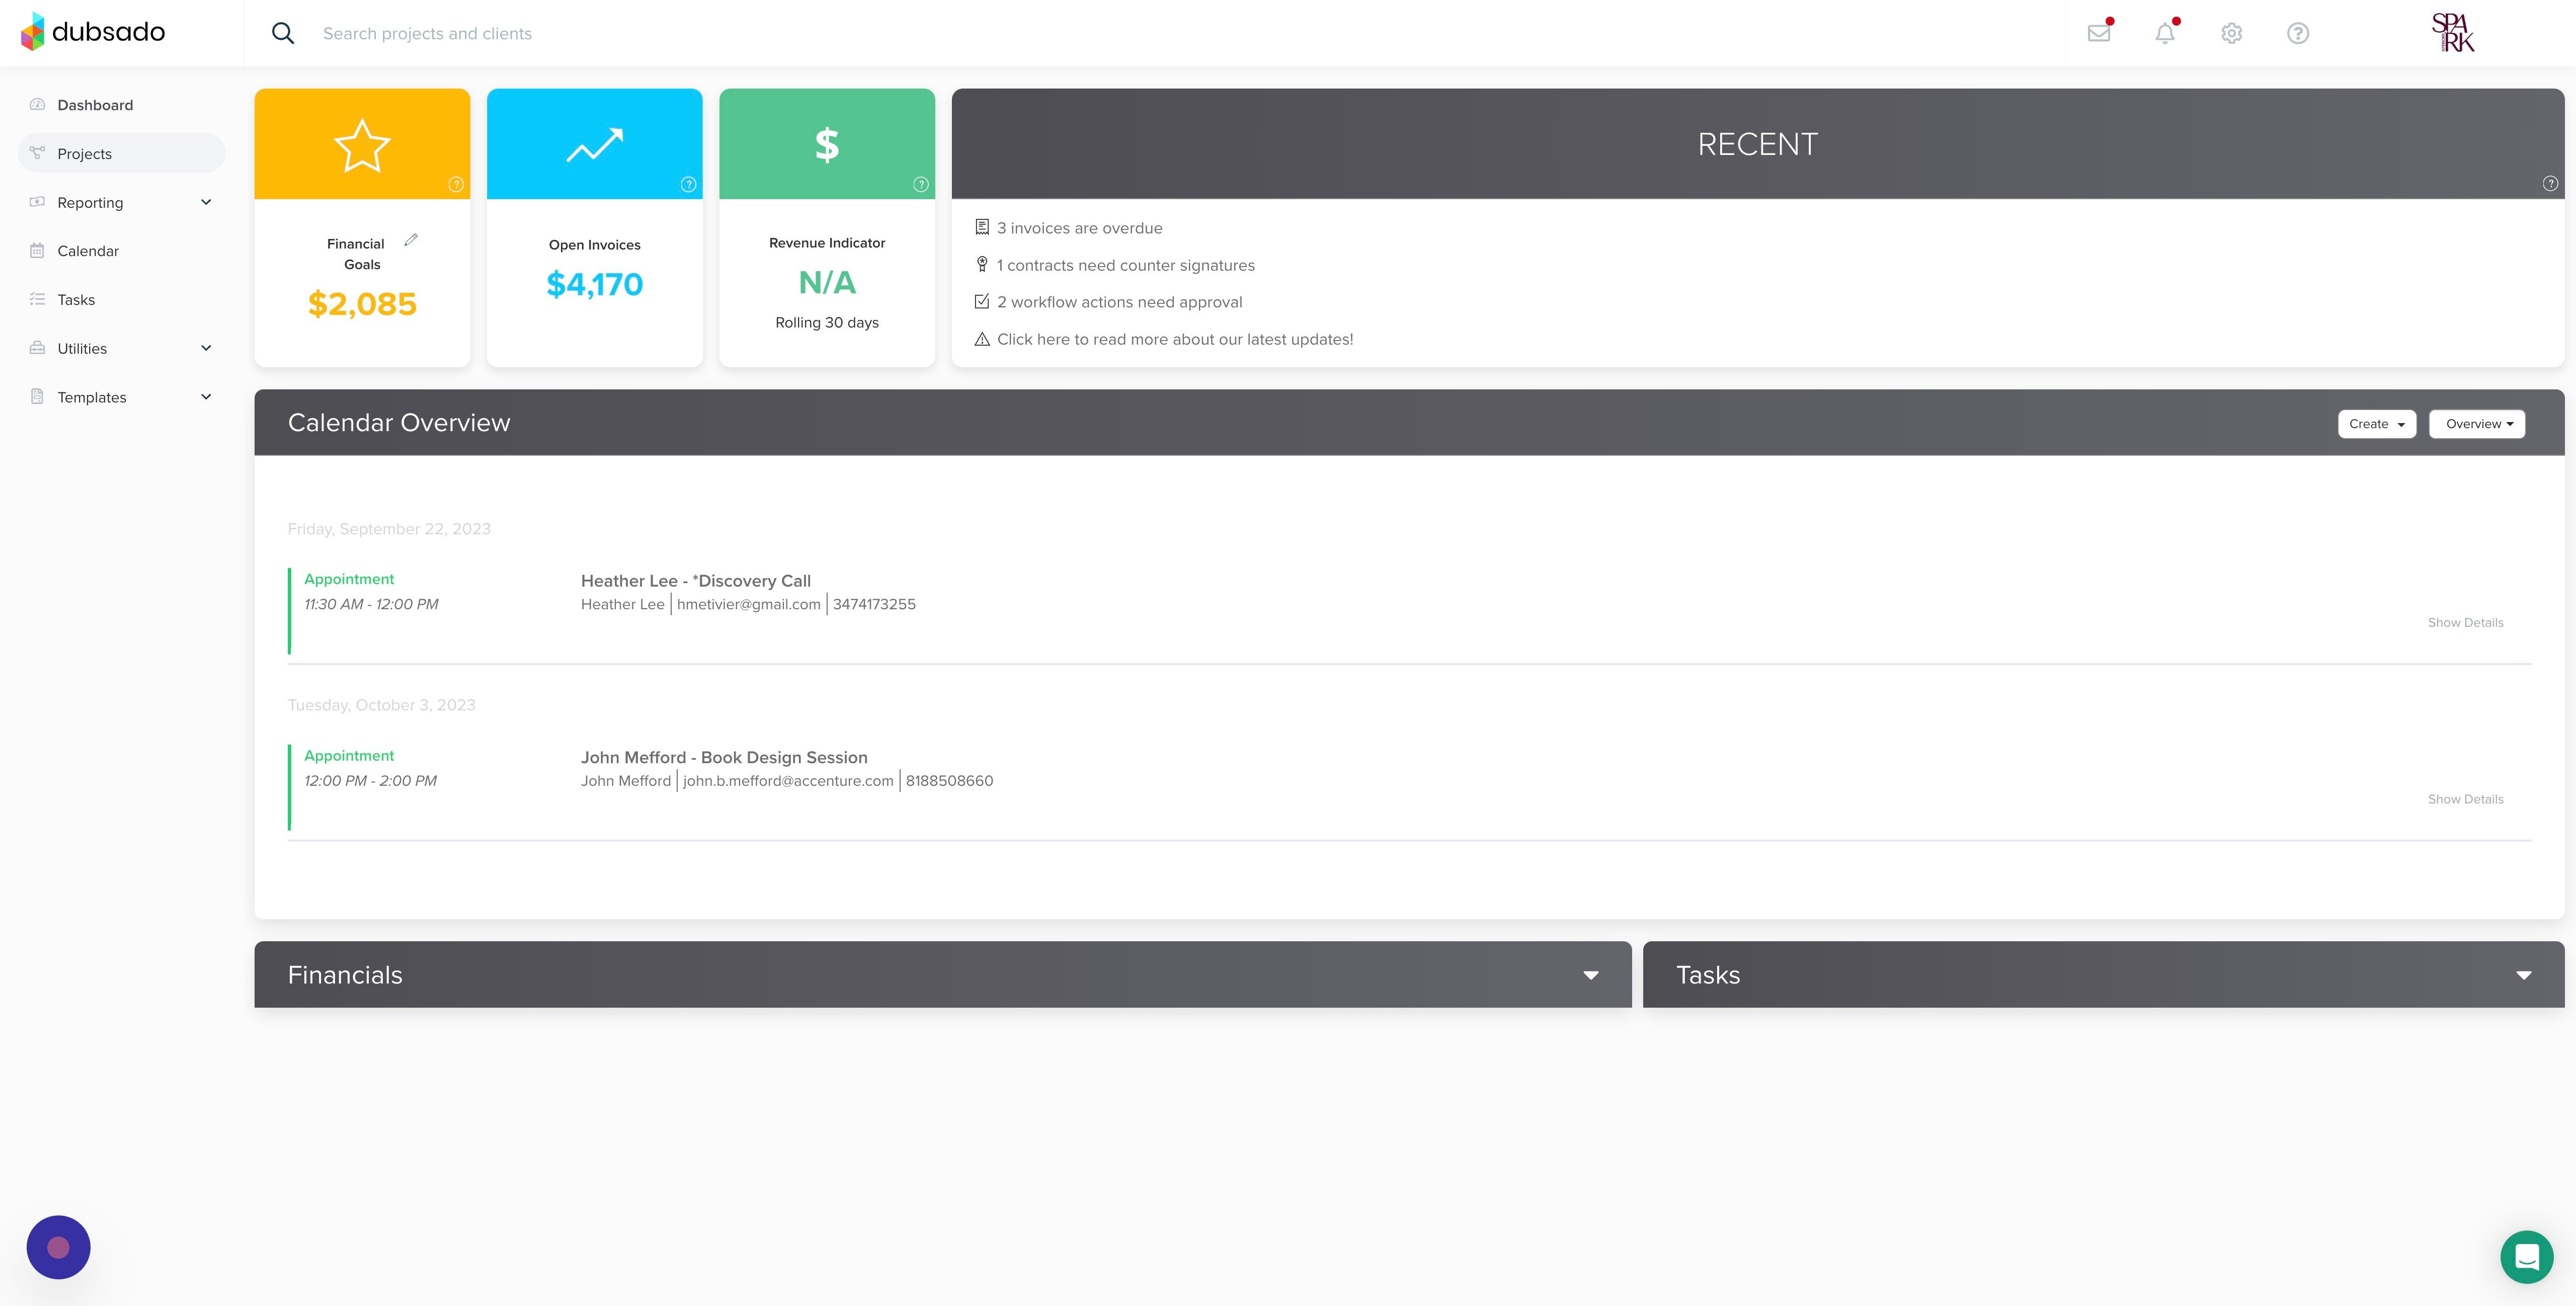
Task: Click the search magnifier icon
Action: tap(283, 33)
